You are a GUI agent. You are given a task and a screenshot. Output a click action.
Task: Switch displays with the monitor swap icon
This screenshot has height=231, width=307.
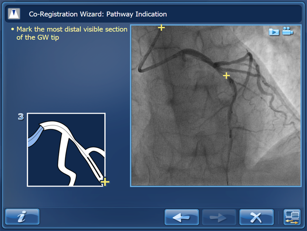click(x=292, y=217)
